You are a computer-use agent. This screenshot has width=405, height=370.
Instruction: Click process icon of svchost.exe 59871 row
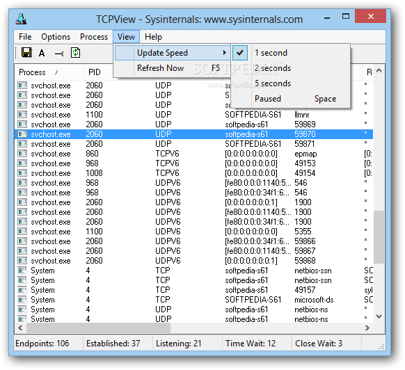coord(22,144)
